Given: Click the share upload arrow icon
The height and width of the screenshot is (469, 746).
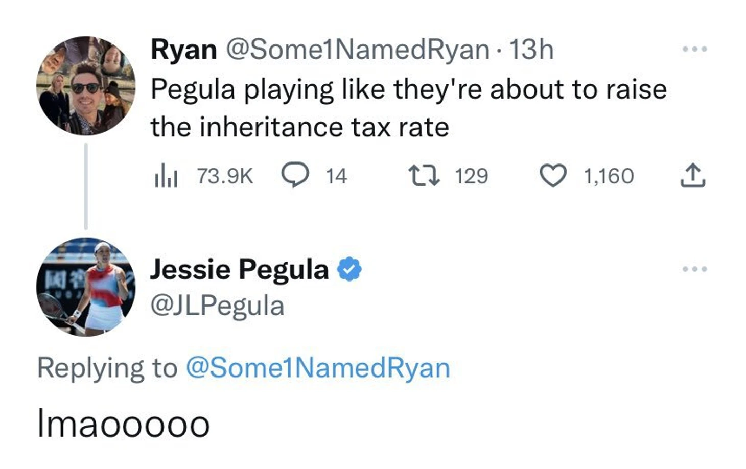Looking at the screenshot, I should 693,176.
